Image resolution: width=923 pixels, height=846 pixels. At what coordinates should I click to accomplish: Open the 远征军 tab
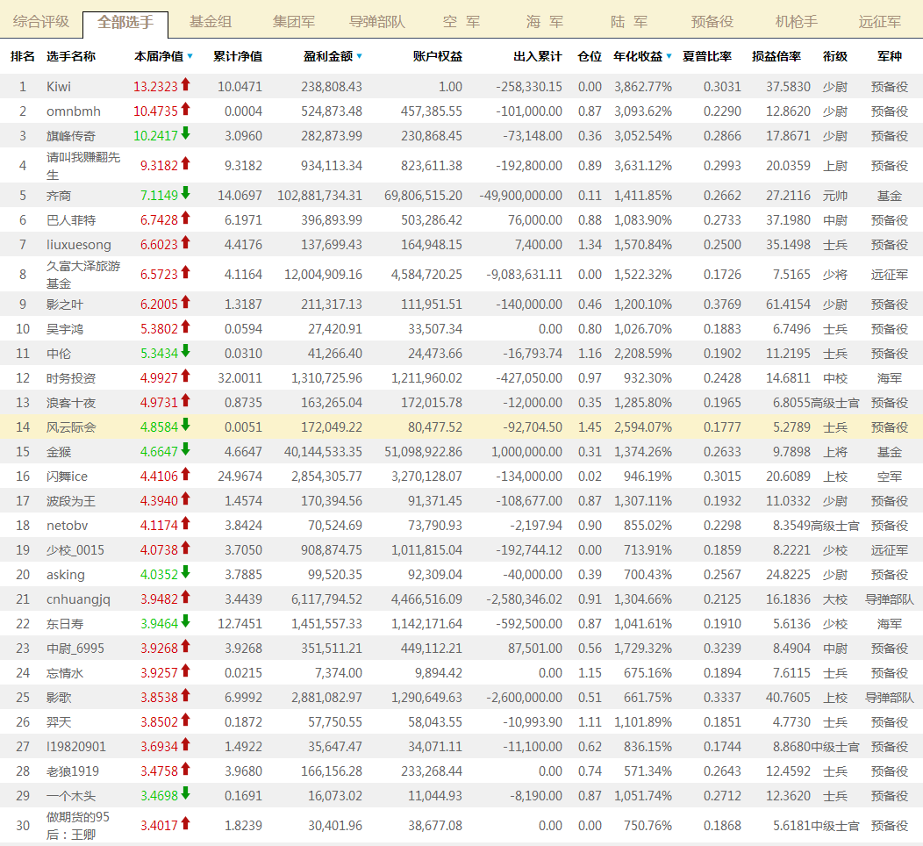point(880,22)
